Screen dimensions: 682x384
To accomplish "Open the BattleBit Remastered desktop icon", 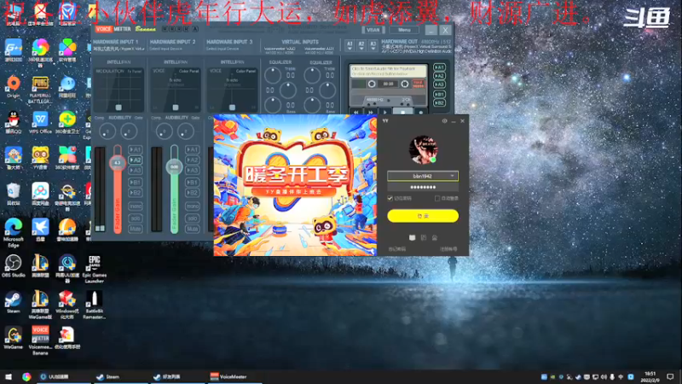I will pos(94,305).
